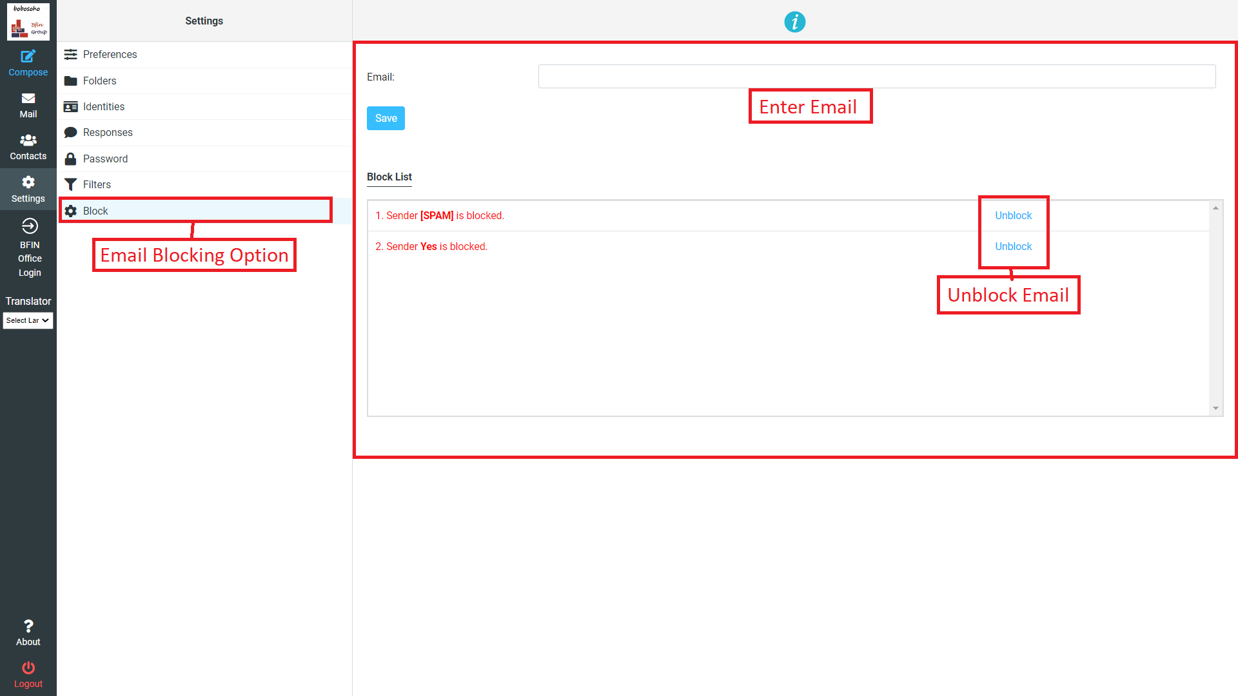This screenshot has width=1238, height=696.
Task: Open the About question mark icon
Action: [x=28, y=626]
